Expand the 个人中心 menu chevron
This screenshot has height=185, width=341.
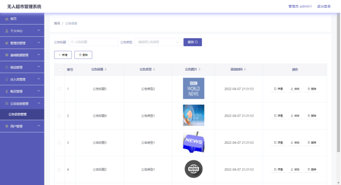39,30
